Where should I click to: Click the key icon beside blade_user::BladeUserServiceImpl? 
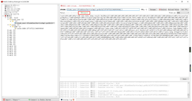[16, 23]
